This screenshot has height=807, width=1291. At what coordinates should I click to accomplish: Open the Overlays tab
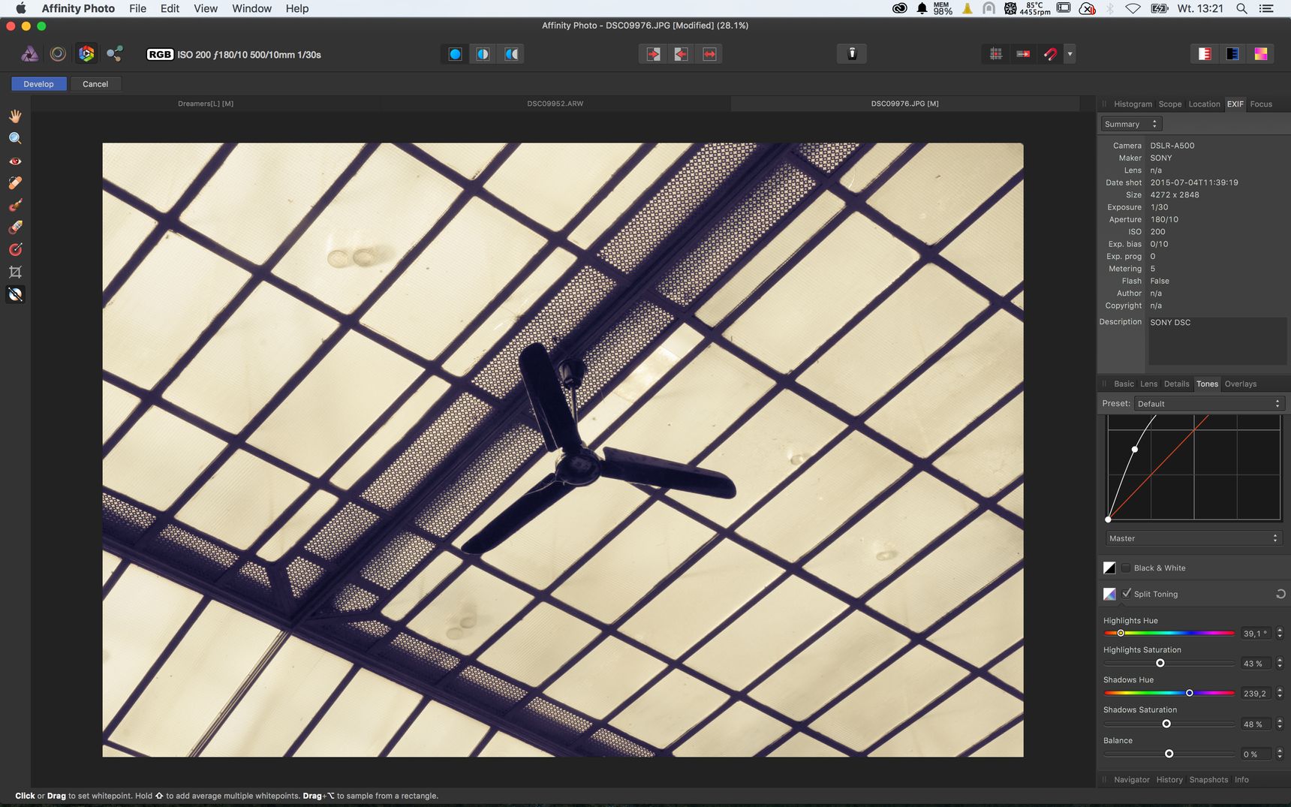point(1240,384)
